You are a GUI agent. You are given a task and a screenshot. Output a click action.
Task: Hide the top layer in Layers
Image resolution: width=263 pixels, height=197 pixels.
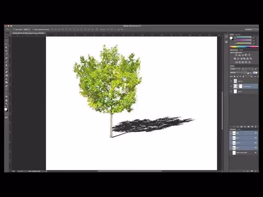[231, 81]
